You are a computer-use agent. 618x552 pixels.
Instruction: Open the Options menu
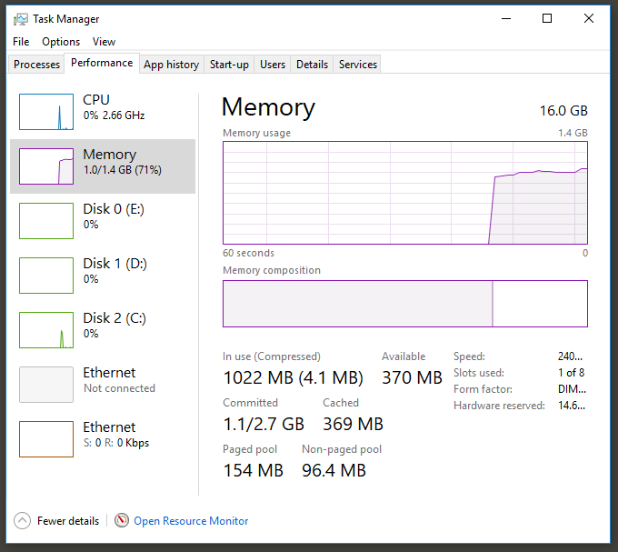pos(61,42)
